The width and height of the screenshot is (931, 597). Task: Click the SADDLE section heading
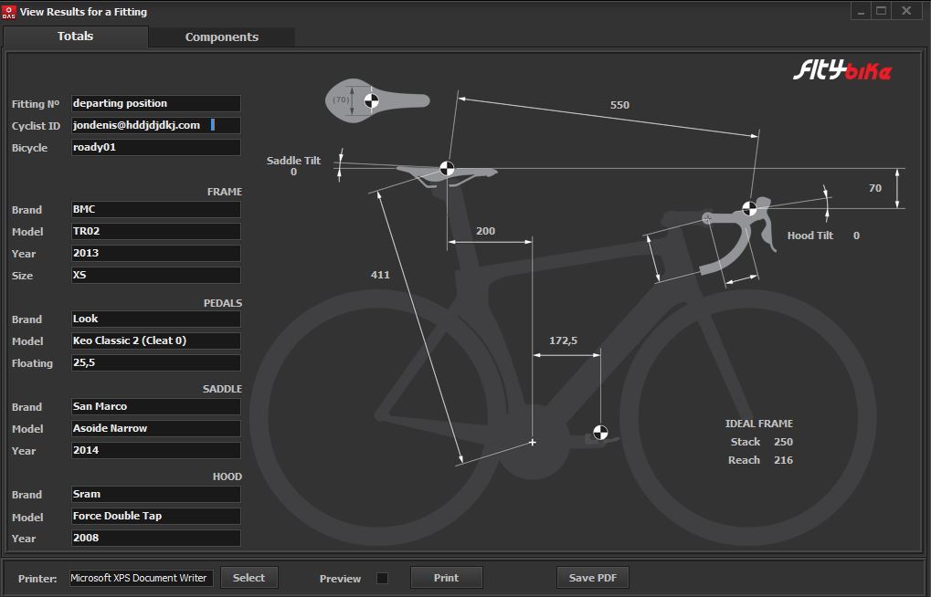[x=222, y=389]
